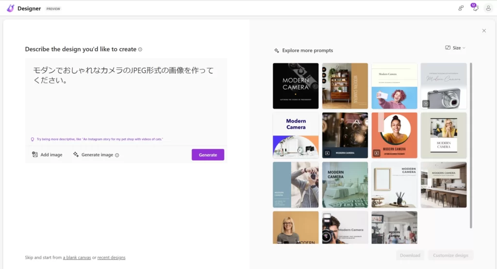Click the Add image picture icon
The height and width of the screenshot is (269, 497).
pyautogui.click(x=35, y=154)
